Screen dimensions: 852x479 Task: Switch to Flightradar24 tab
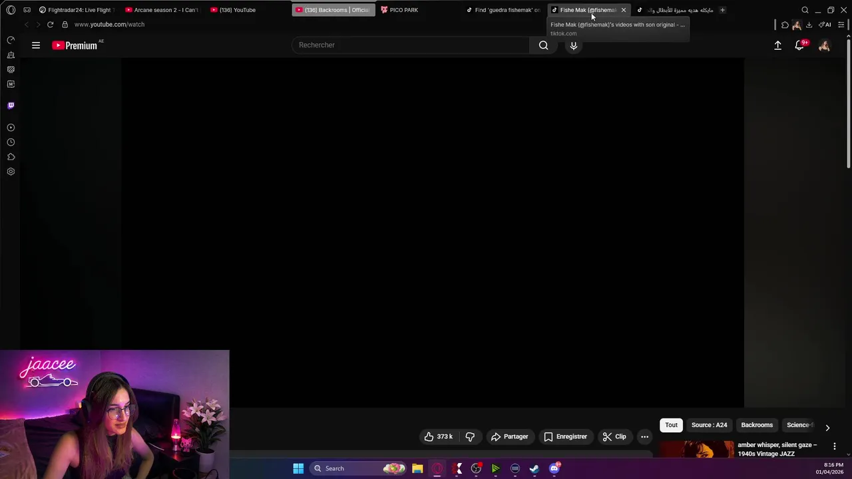tap(77, 10)
